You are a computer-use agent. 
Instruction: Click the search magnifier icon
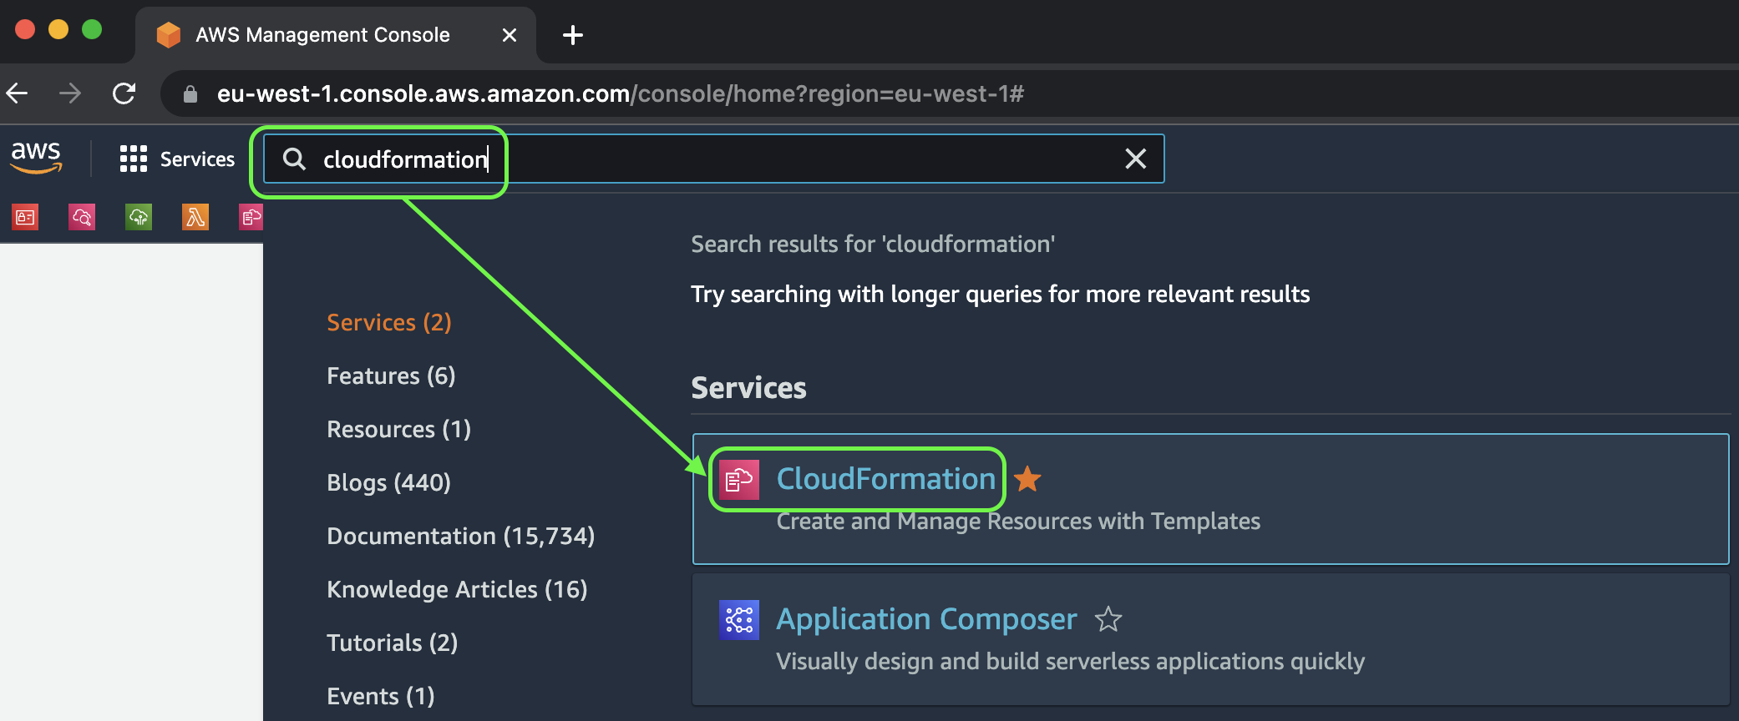(x=294, y=159)
